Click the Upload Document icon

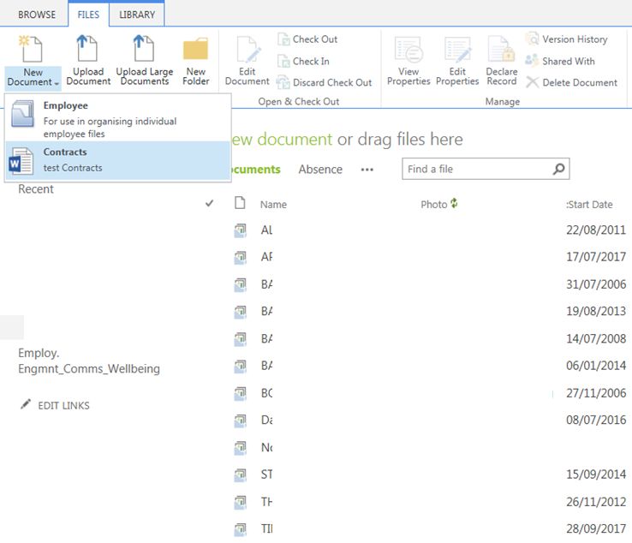click(x=87, y=48)
